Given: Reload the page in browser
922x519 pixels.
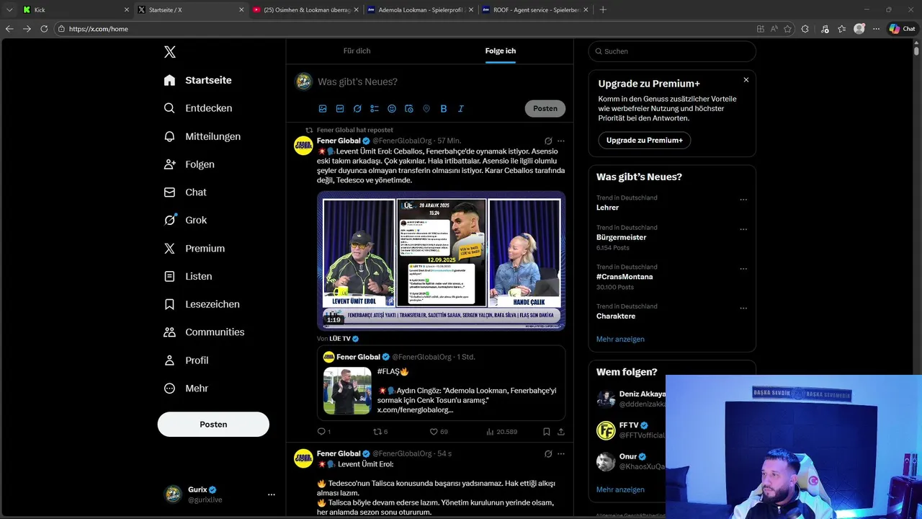Looking at the screenshot, I should click(x=44, y=29).
